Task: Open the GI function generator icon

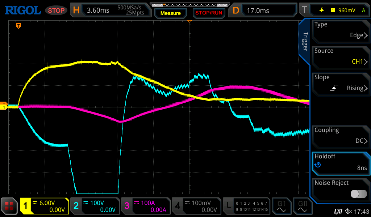Action: coord(282,206)
